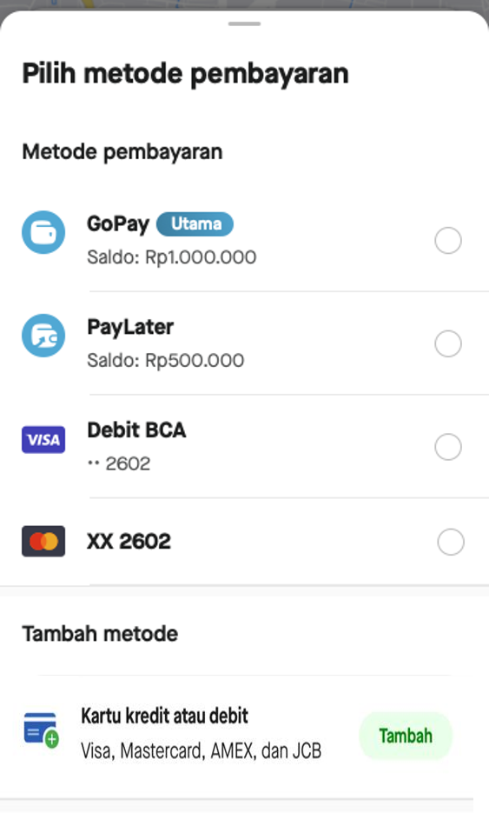Tap the Visa, Mastercard, AMEX, dan JCB text

pos(201,750)
